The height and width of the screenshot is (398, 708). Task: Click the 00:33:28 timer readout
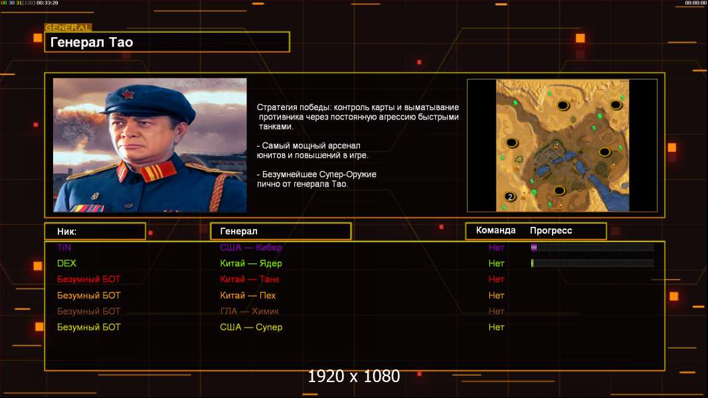pyautogui.click(x=47, y=3)
